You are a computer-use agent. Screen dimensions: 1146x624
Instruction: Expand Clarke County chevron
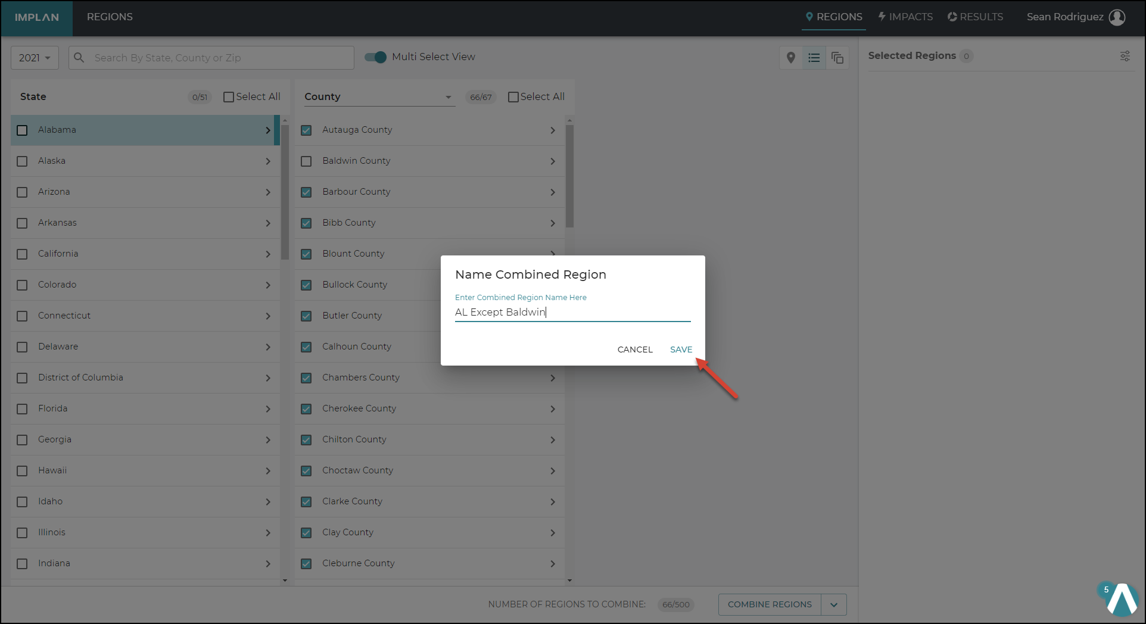click(x=553, y=501)
